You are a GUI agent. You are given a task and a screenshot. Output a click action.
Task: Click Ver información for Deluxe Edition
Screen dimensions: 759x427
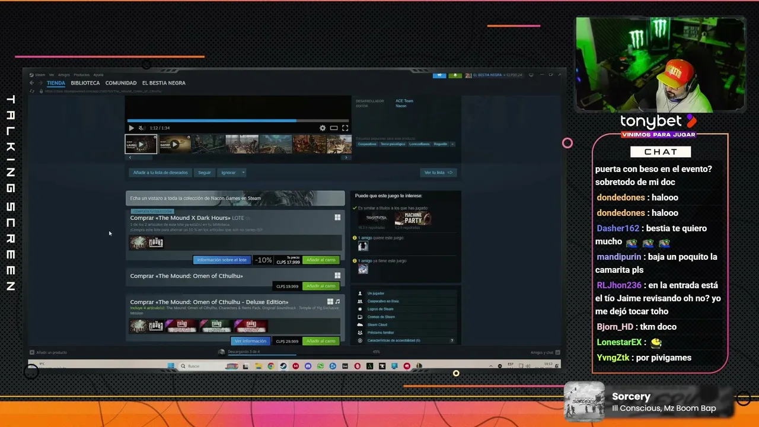(250, 341)
